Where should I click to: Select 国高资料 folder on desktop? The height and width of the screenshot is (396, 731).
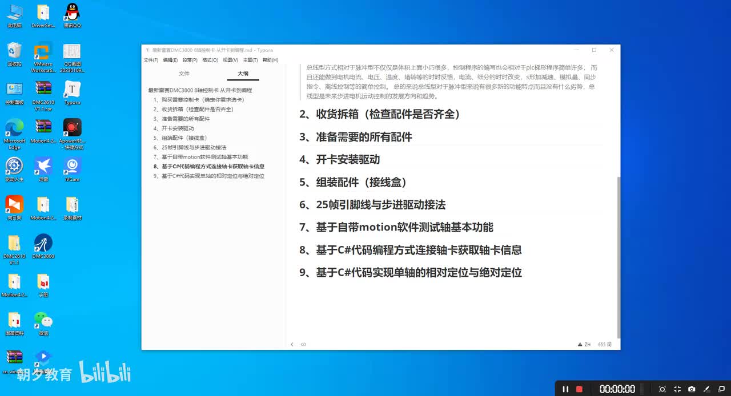click(x=14, y=324)
